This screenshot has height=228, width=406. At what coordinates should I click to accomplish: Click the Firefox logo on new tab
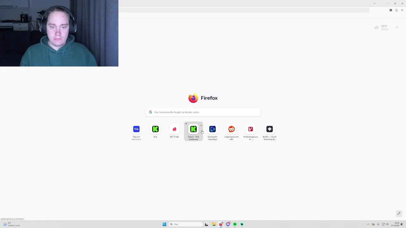193,98
